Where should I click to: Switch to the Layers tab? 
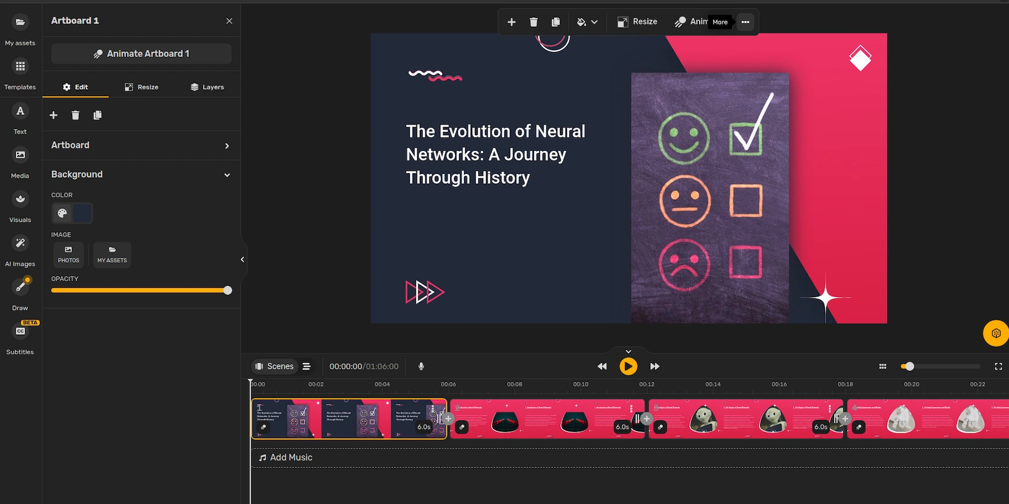207,87
